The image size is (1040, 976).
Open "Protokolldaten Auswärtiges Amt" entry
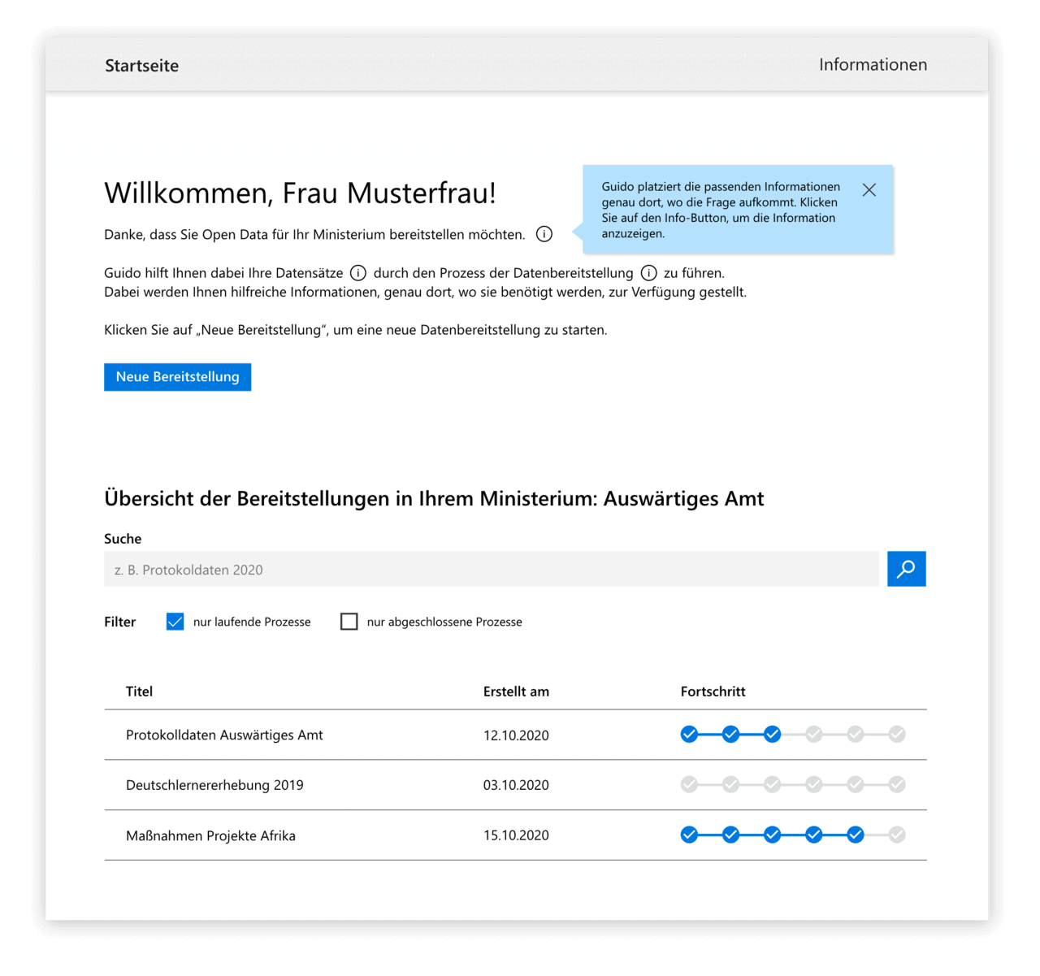pos(224,735)
